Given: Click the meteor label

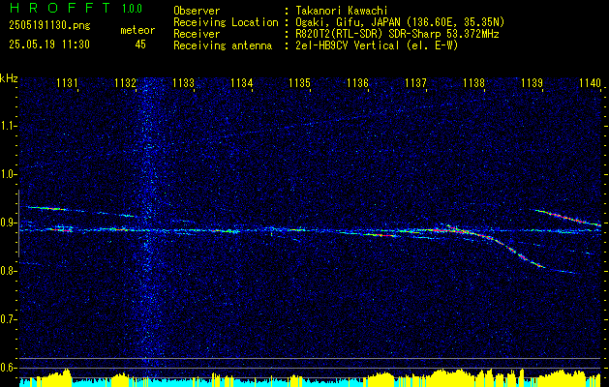Looking at the screenshot, I should 137,30.
